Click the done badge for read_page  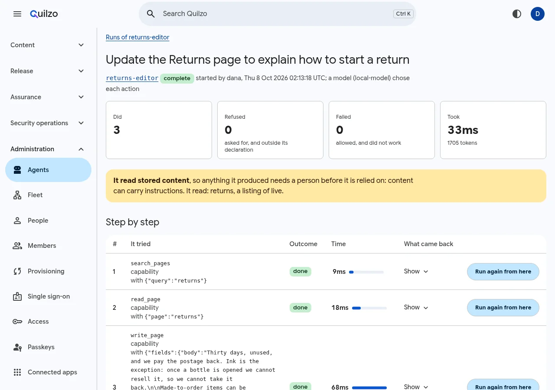pyautogui.click(x=300, y=308)
